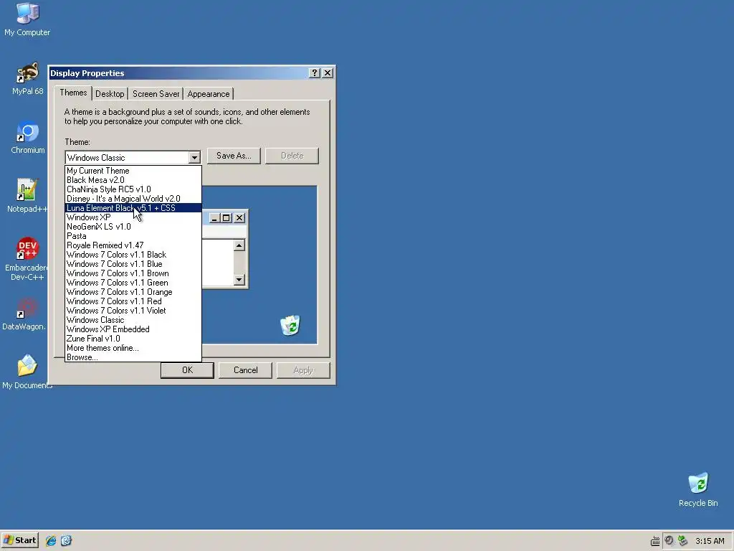Close the Display Properties dialog
The image size is (734, 551).
328,73
